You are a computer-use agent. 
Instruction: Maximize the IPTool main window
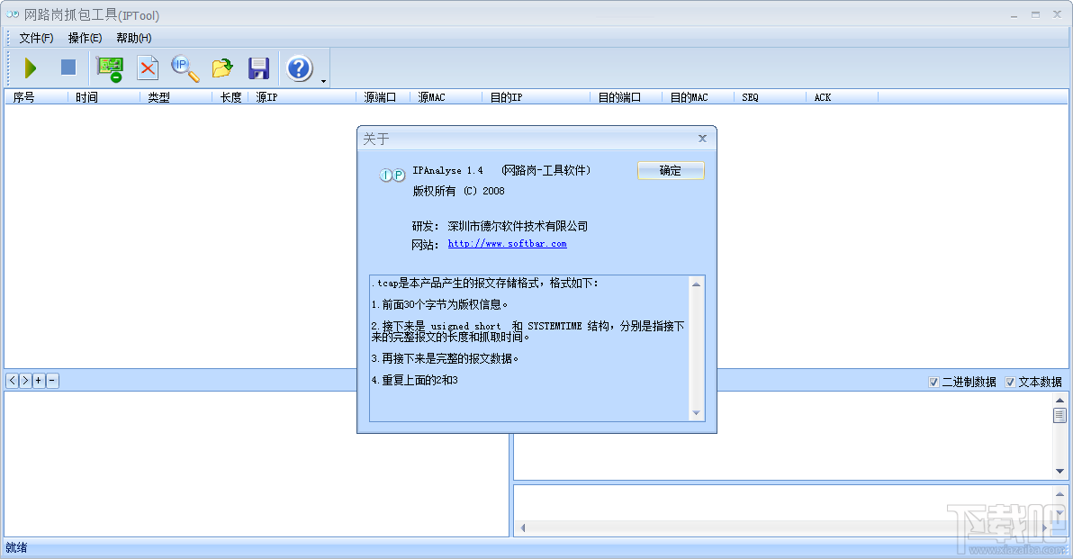tap(1035, 14)
